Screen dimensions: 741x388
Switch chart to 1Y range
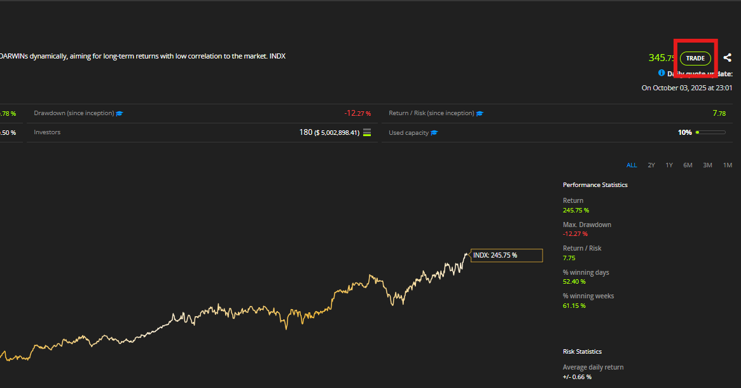(x=669, y=165)
